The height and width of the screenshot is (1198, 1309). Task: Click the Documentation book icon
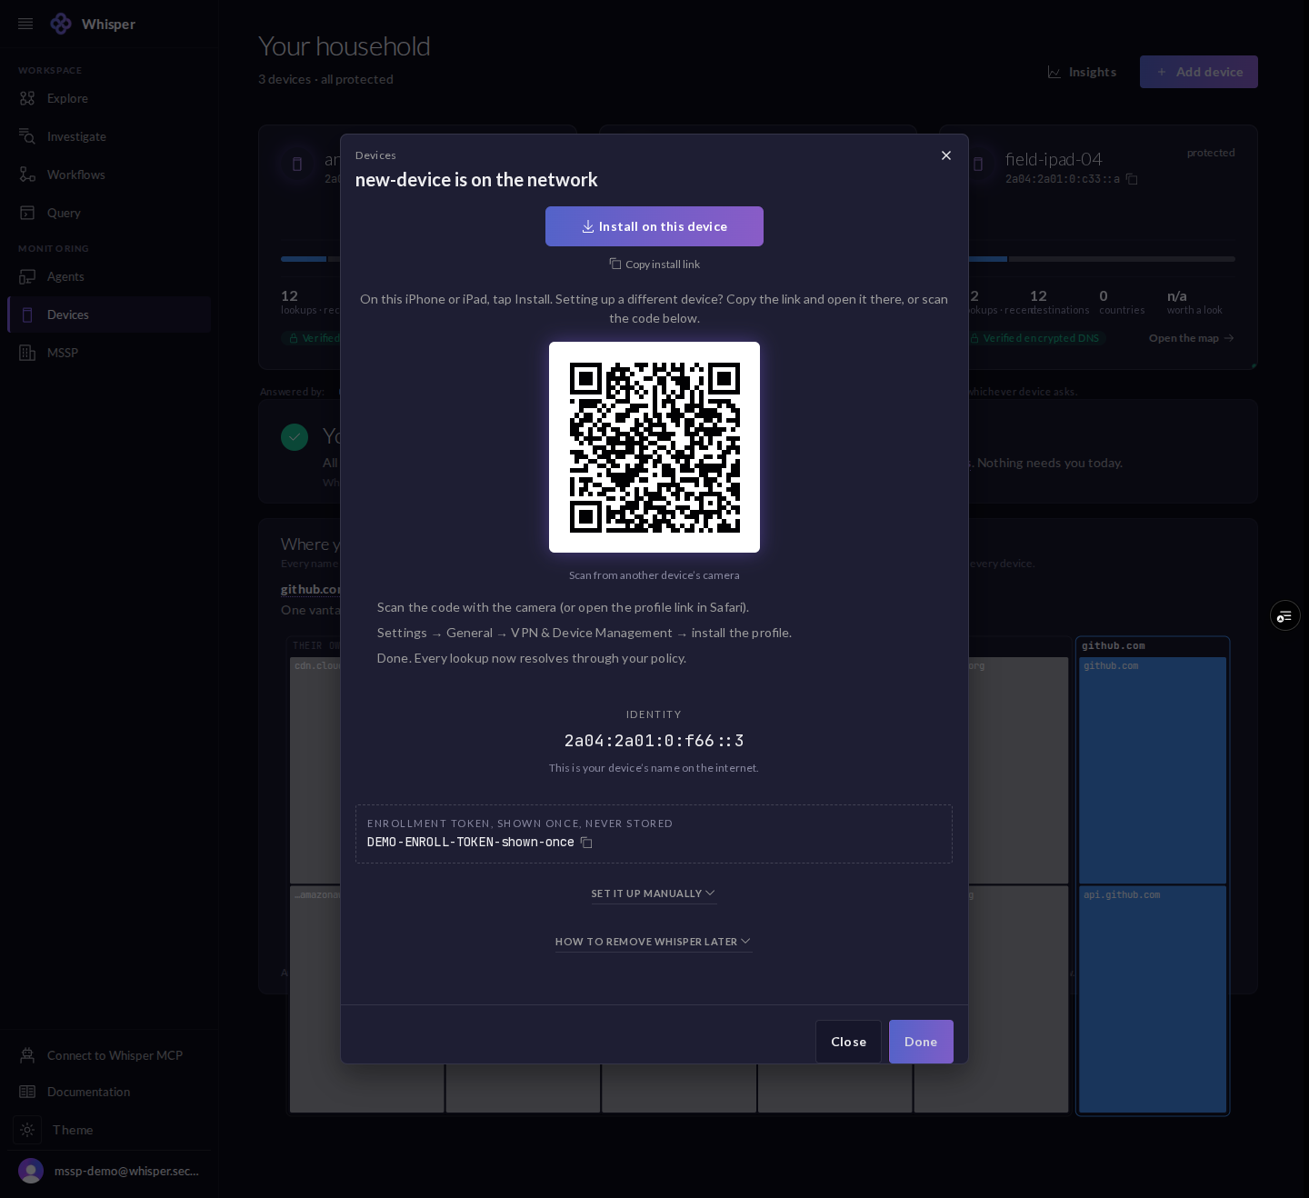(27, 1092)
